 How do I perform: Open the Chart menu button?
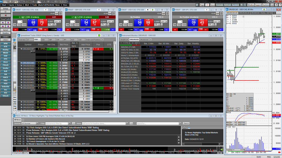click(4, 5)
